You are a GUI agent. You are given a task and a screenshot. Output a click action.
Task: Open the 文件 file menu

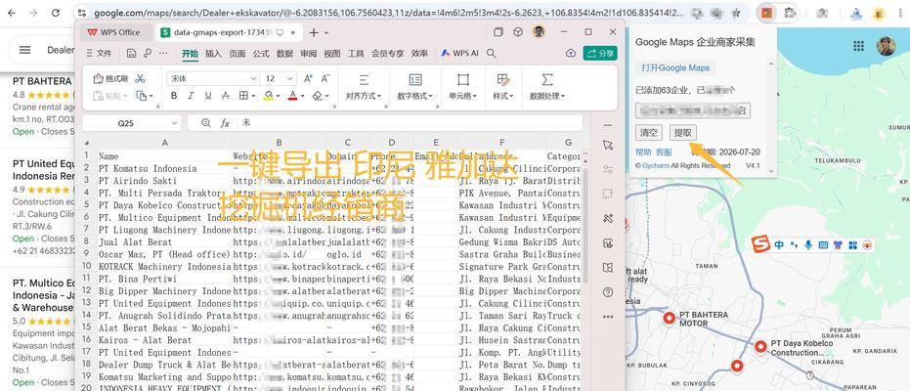point(99,54)
